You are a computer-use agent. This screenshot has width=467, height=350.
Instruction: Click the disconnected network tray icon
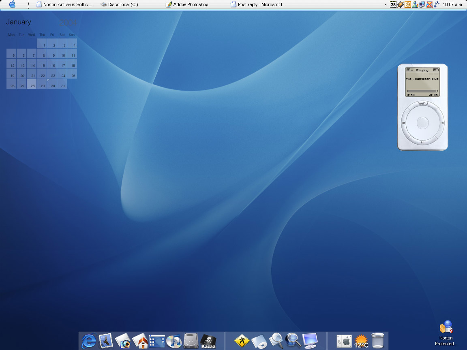click(429, 4)
